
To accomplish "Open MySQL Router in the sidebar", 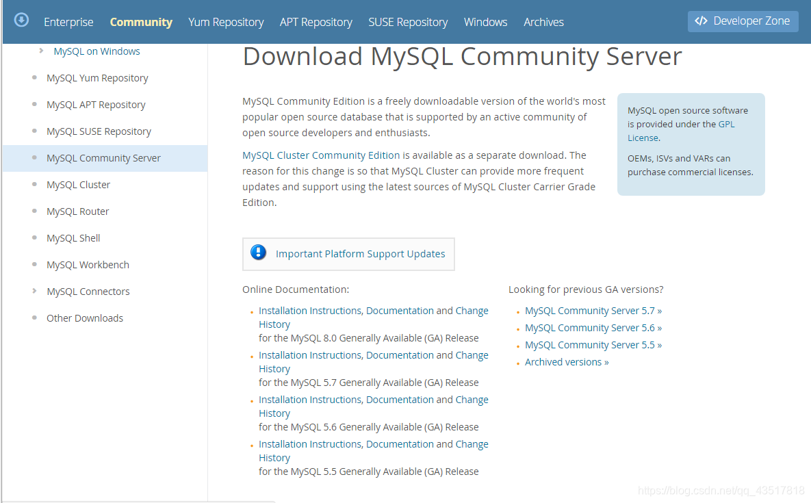I will [77, 211].
